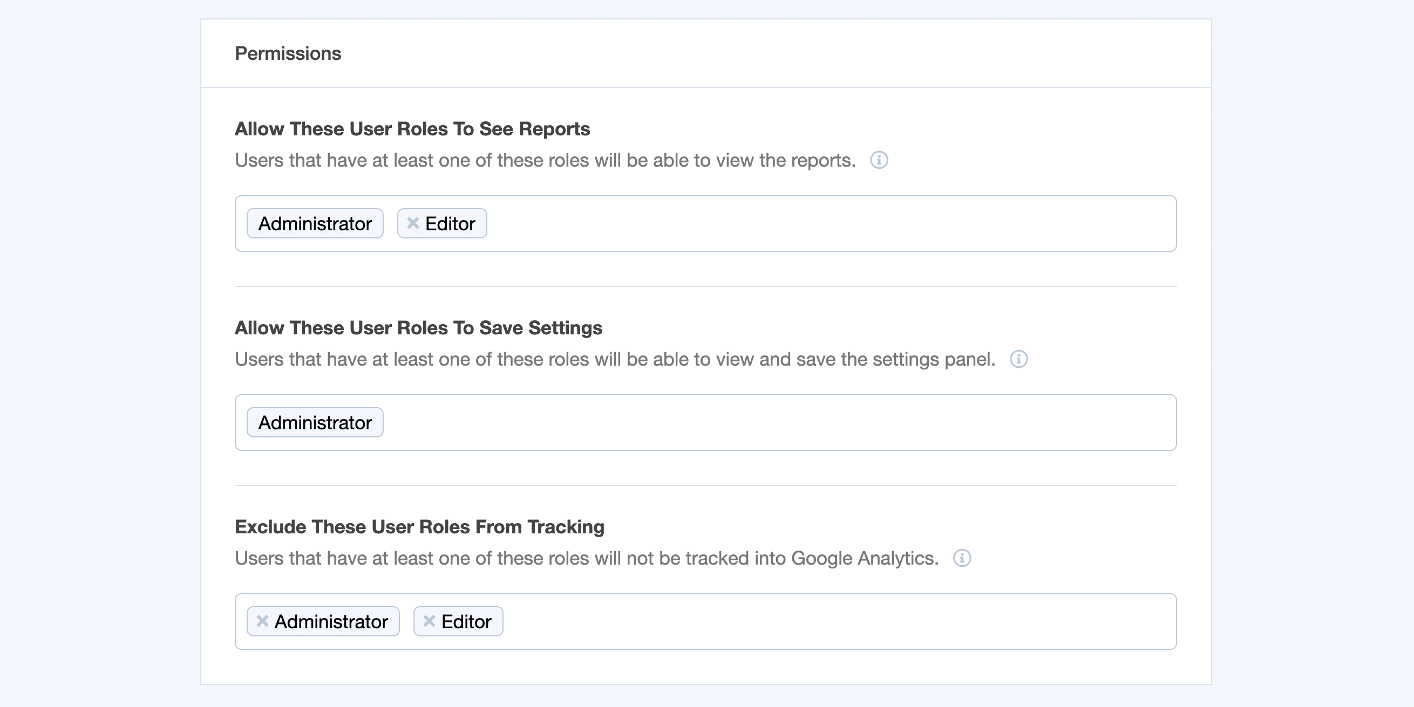The image size is (1414, 707).
Task: Click description text about viewing the reports
Action: pos(545,160)
